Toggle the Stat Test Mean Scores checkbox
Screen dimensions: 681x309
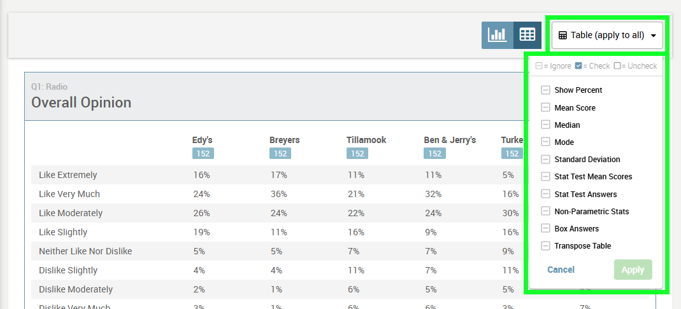[545, 176]
